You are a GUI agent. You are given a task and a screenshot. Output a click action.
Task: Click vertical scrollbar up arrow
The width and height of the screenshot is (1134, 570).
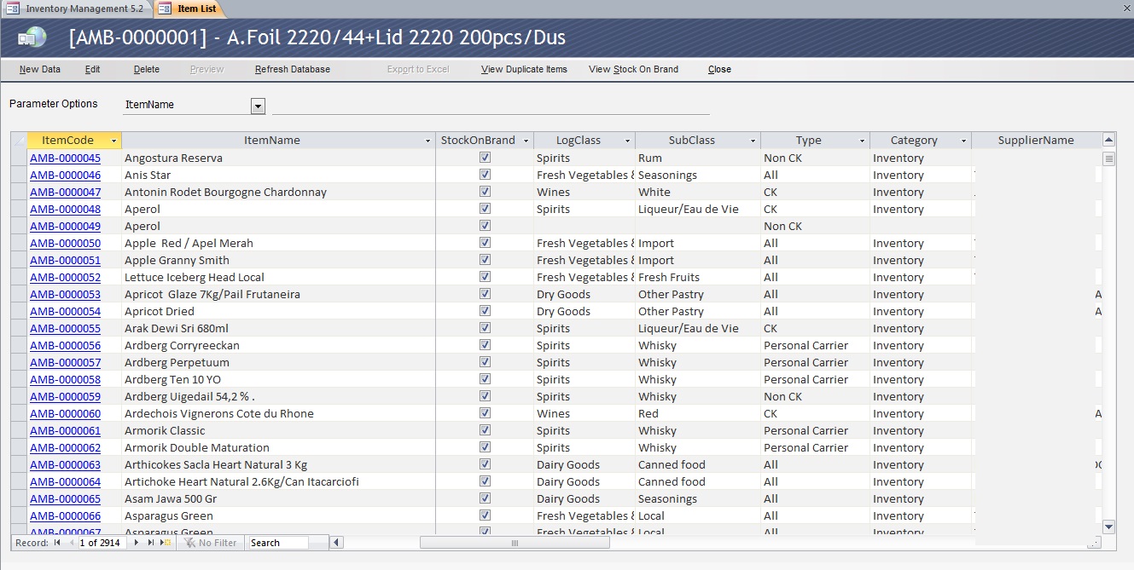pos(1108,140)
